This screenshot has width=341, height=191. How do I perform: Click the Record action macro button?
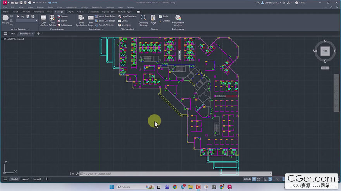coord(5,19)
